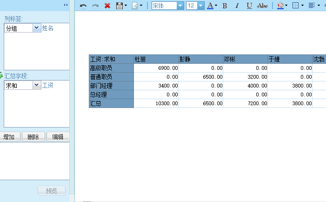
Task: Open the 分组 column label dropdown
Action: click(37, 28)
